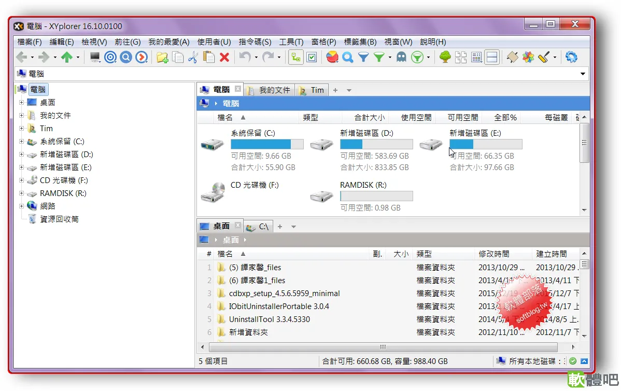This screenshot has width=621, height=391.
Task: Open Configuration with the gear icon
Action: point(571,58)
